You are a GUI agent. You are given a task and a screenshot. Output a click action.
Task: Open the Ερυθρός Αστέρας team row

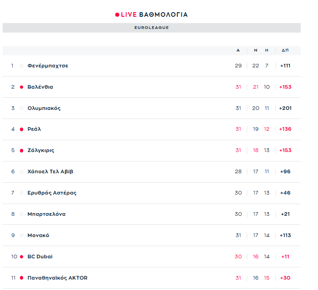point(52,193)
